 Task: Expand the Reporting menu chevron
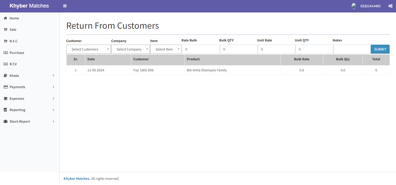tap(53, 110)
